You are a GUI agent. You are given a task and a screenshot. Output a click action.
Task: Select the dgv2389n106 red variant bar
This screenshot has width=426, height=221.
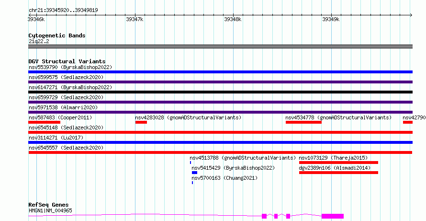pyautogui.click(x=338, y=173)
